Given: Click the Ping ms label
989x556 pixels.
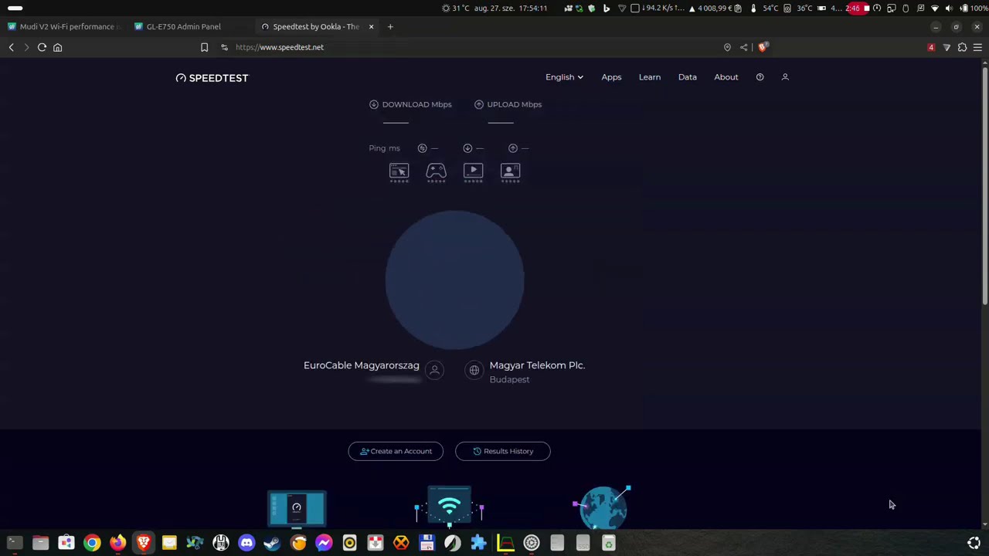Looking at the screenshot, I should (x=384, y=148).
